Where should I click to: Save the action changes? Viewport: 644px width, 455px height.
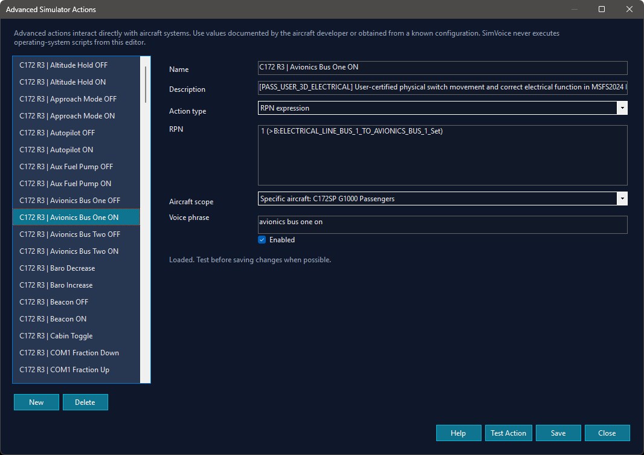pos(558,433)
